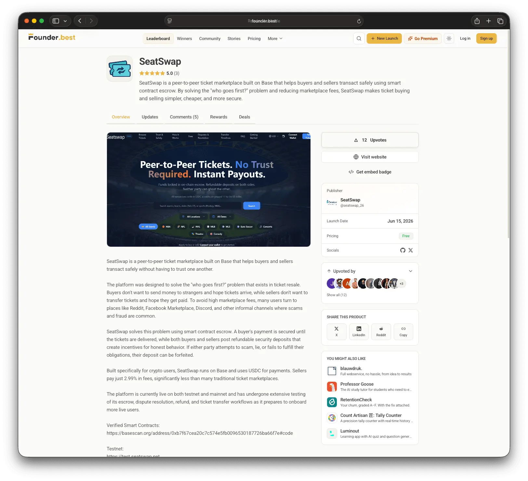Open the Community nav item
The height and width of the screenshot is (481, 528).
tap(210, 38)
